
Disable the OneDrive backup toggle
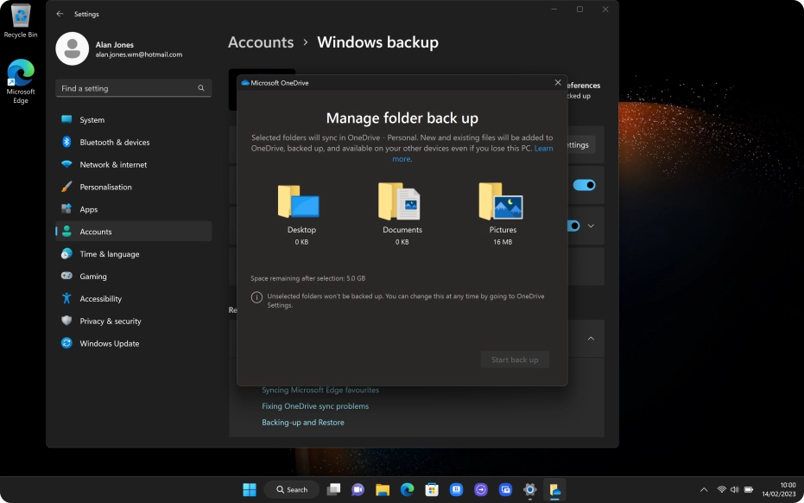586,185
